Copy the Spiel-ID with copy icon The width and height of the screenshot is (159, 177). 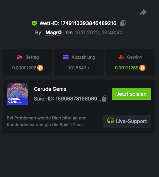point(105,99)
